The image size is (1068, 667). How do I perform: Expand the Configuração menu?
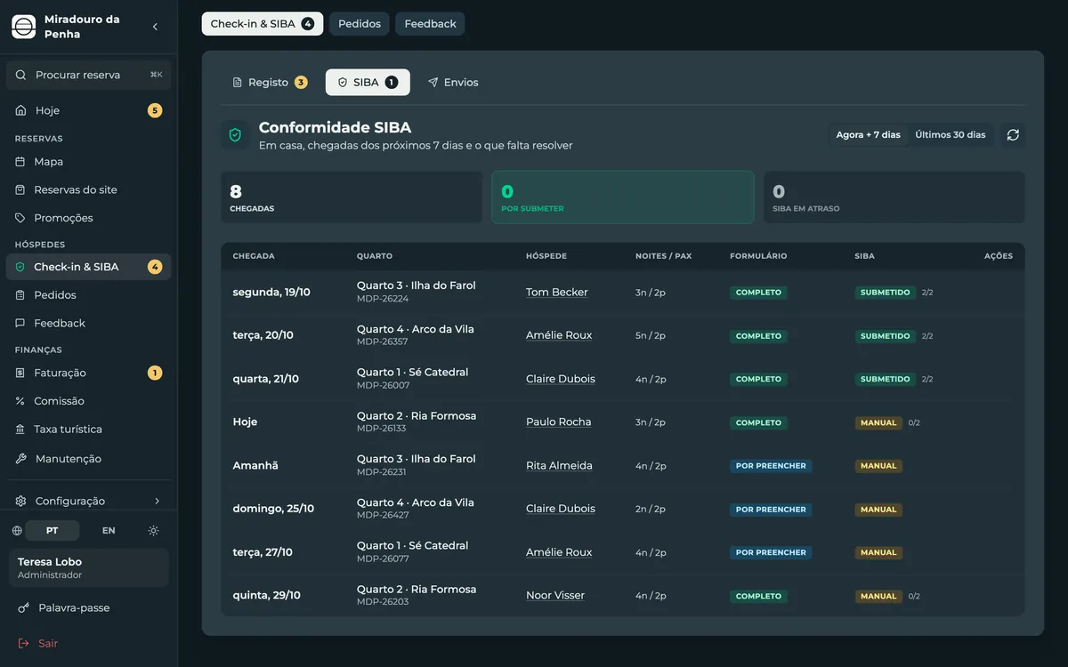(x=88, y=501)
